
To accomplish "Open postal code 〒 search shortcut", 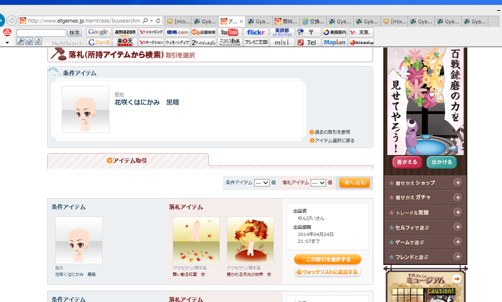I will coord(308,32).
